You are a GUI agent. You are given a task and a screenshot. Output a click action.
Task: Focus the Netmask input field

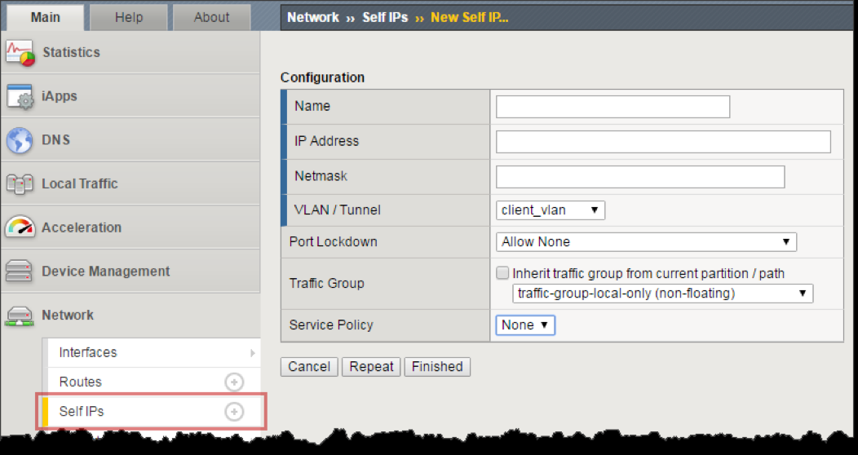point(640,177)
